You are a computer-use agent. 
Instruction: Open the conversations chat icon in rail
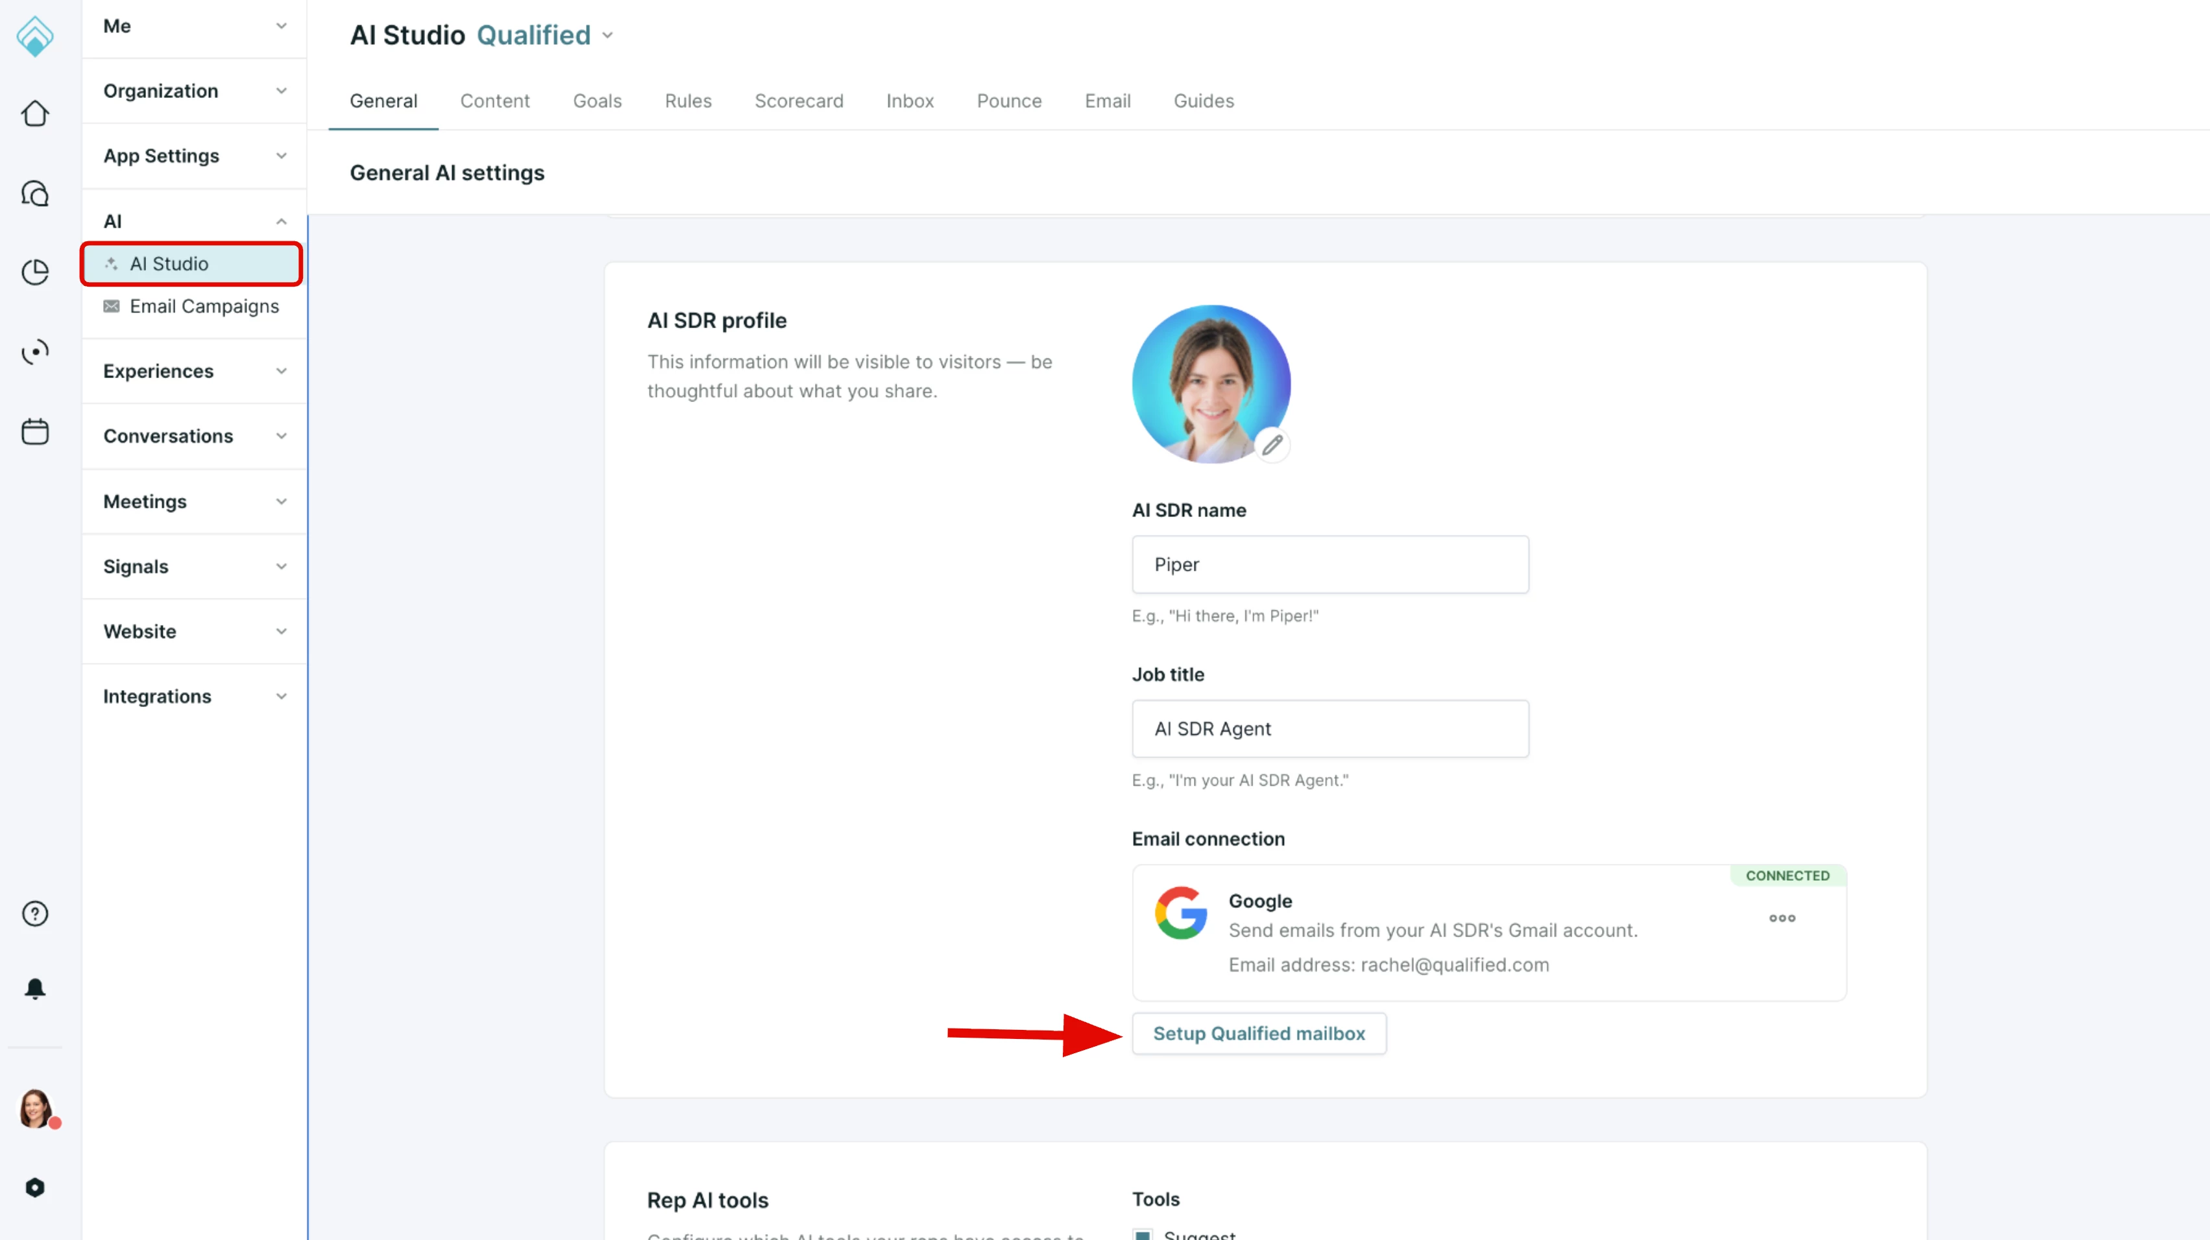click(34, 194)
